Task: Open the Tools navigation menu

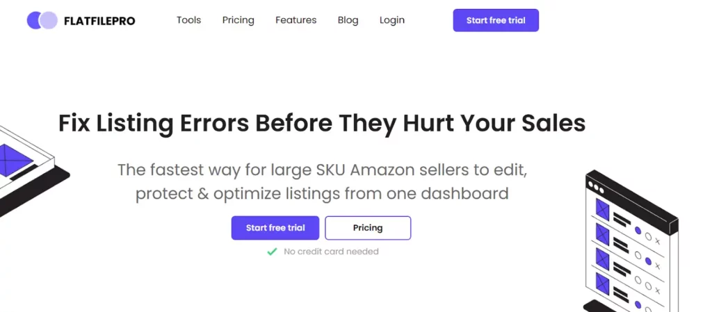Action: (x=189, y=20)
